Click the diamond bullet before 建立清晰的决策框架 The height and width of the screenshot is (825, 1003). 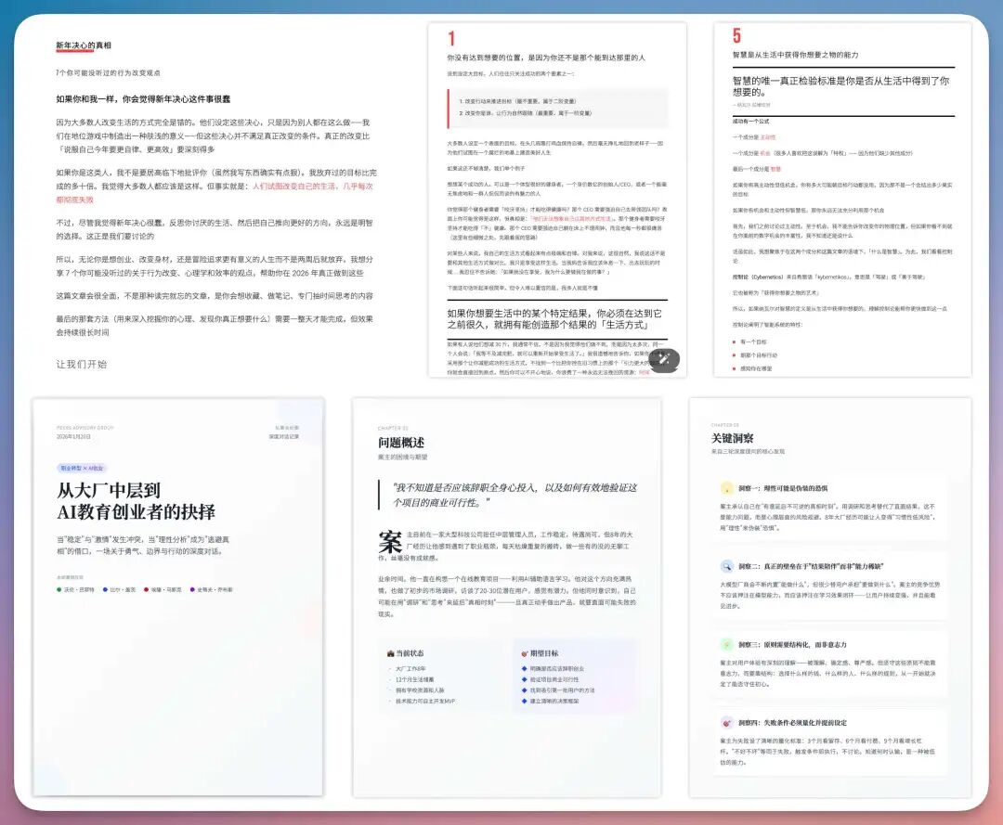(x=523, y=703)
